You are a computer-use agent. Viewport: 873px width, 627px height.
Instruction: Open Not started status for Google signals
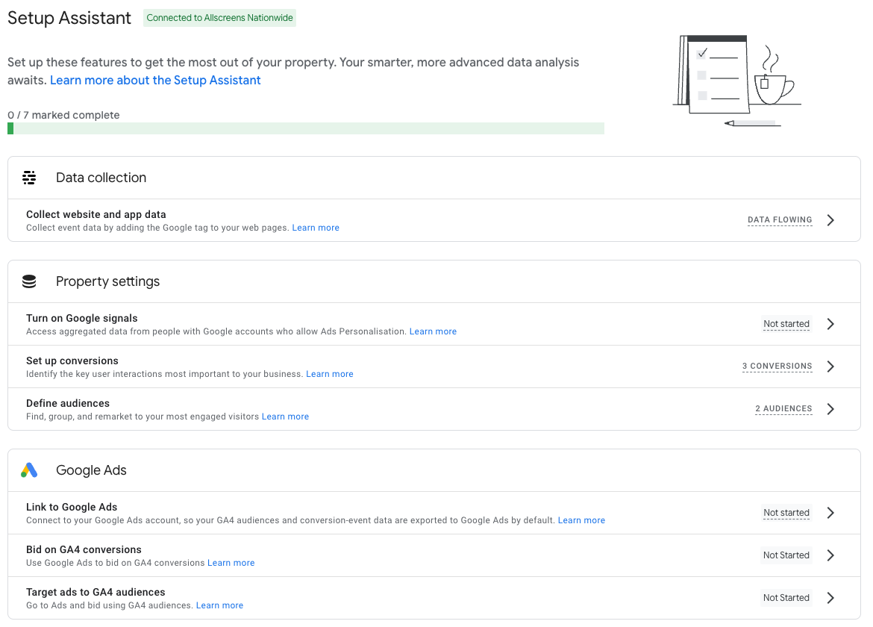coord(786,324)
